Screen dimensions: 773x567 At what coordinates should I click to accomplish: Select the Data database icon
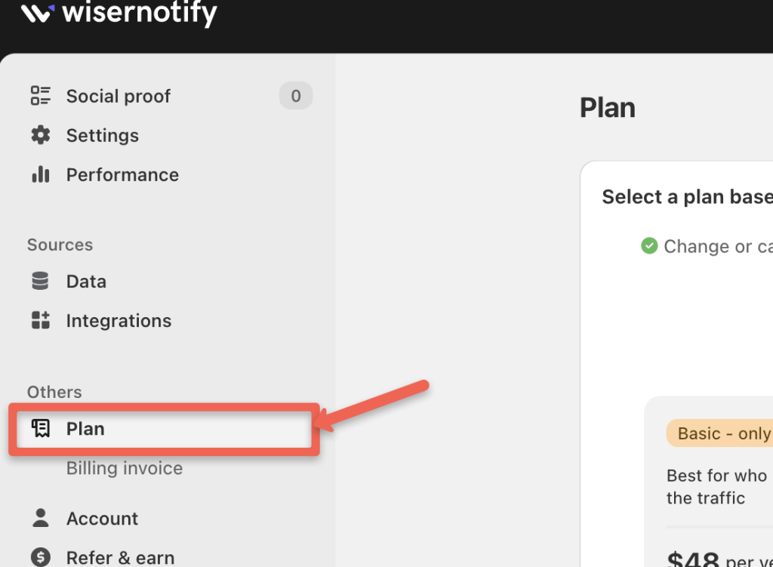coord(40,280)
